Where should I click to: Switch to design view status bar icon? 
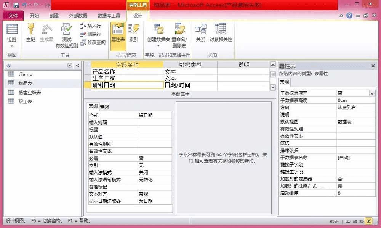(x=368, y=221)
